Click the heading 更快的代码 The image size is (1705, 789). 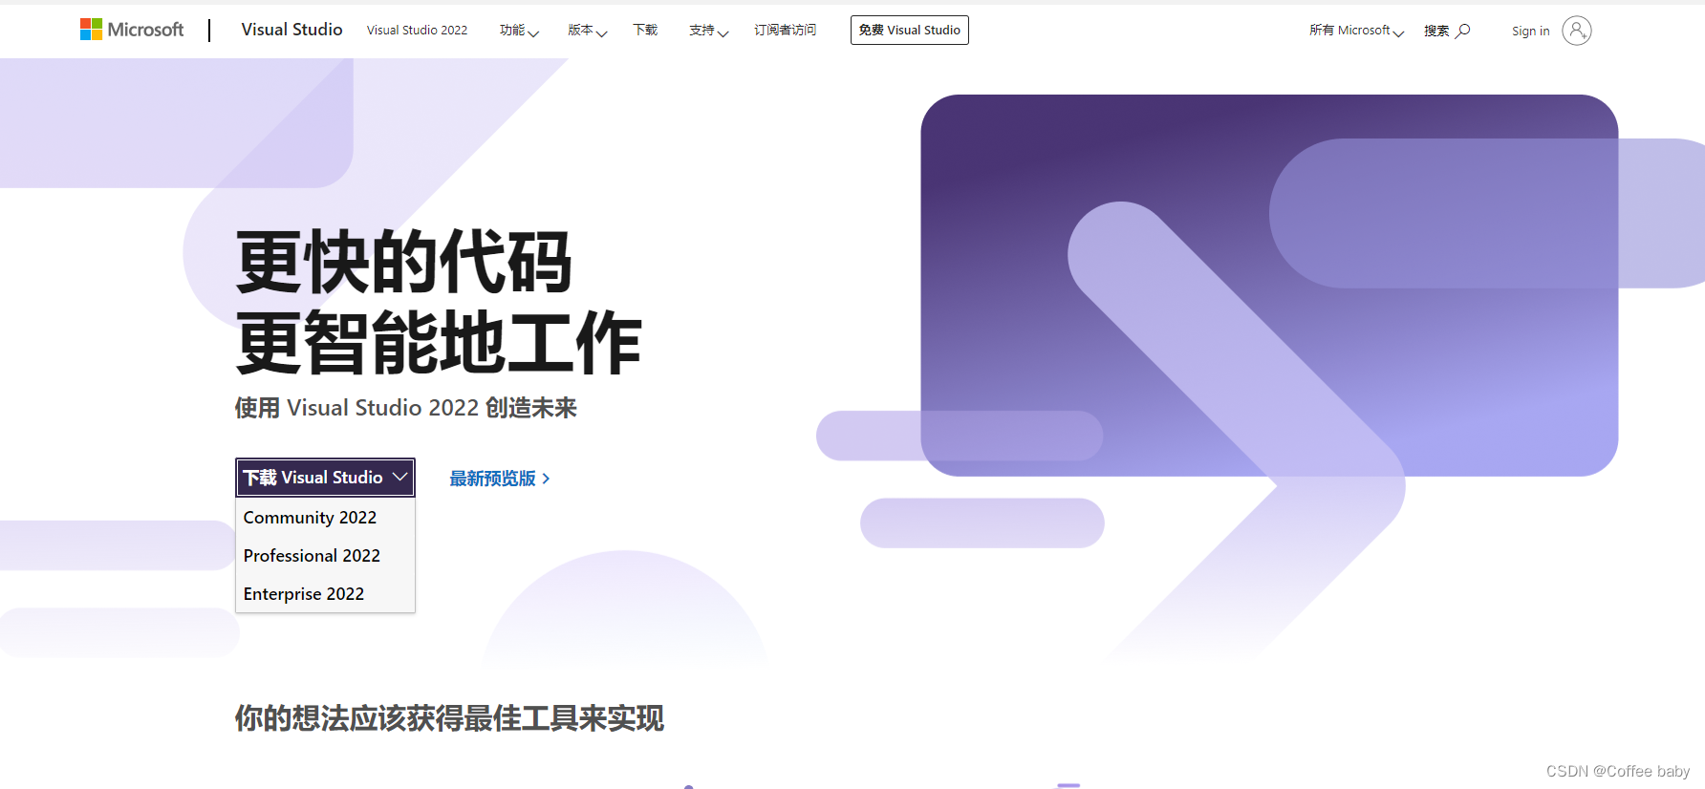pos(403,262)
